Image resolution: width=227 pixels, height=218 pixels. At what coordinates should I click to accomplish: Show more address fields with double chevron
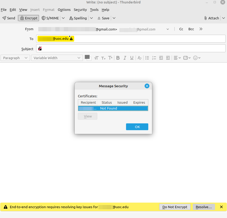click(x=201, y=29)
